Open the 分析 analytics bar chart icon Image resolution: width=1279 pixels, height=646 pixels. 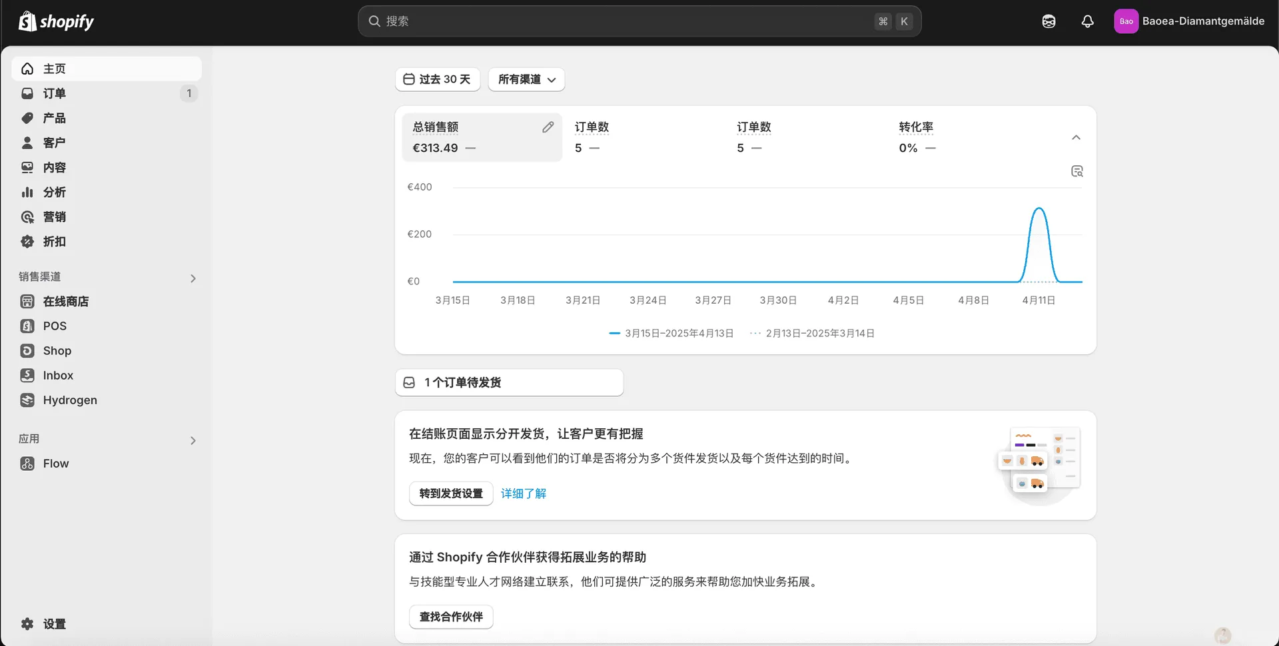[27, 192]
